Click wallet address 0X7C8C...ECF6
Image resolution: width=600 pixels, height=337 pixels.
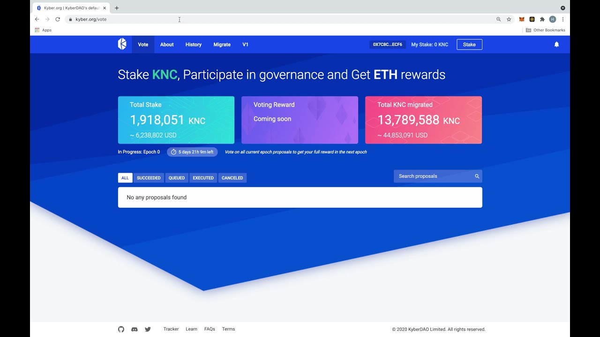coord(387,44)
